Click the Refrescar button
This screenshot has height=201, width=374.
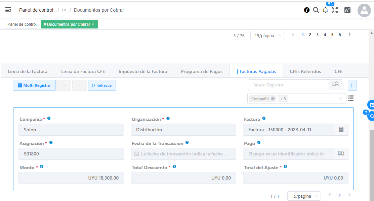click(x=102, y=85)
